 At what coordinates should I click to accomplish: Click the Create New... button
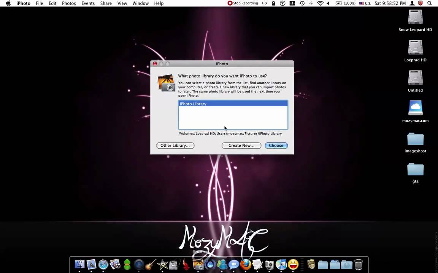(241, 146)
